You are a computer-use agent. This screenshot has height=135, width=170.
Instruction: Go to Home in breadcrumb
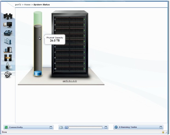click(x=27, y=5)
